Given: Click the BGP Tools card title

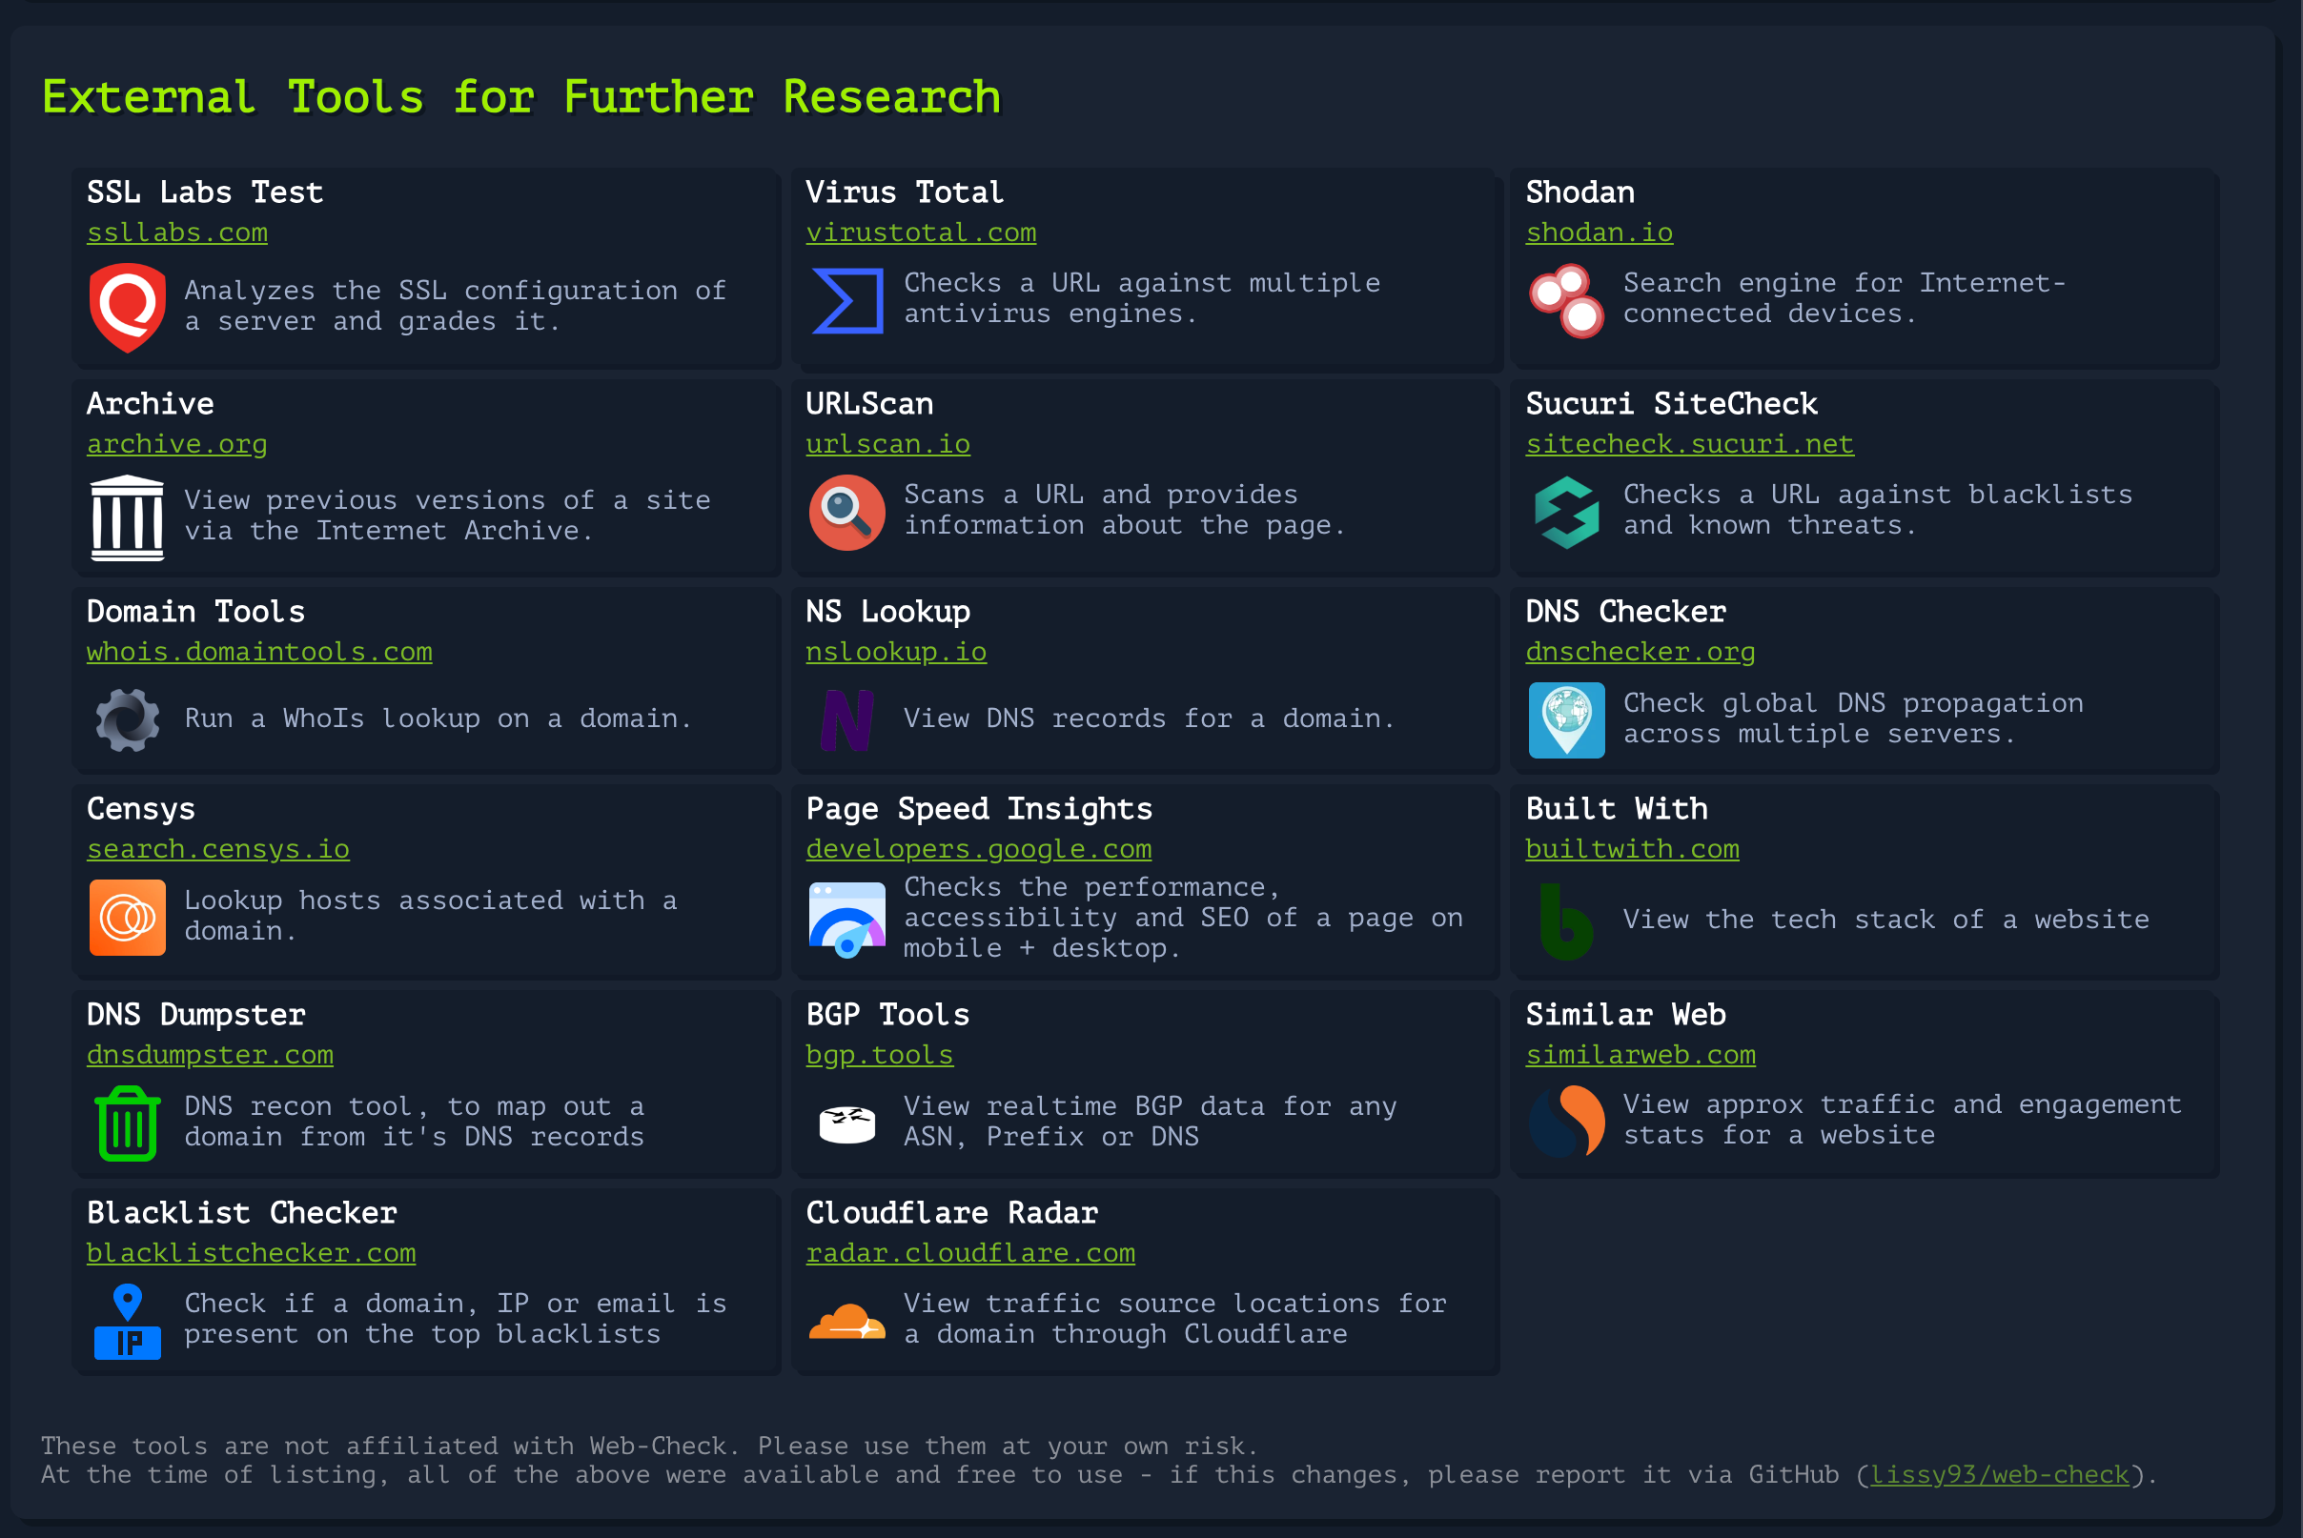Looking at the screenshot, I should point(888,1015).
